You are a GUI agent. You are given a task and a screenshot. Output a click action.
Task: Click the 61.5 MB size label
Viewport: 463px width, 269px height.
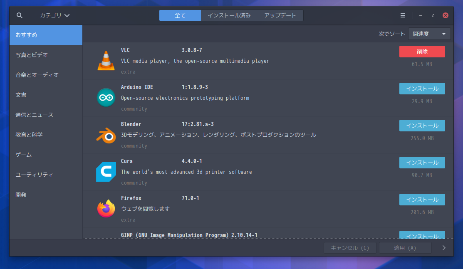pyautogui.click(x=422, y=64)
